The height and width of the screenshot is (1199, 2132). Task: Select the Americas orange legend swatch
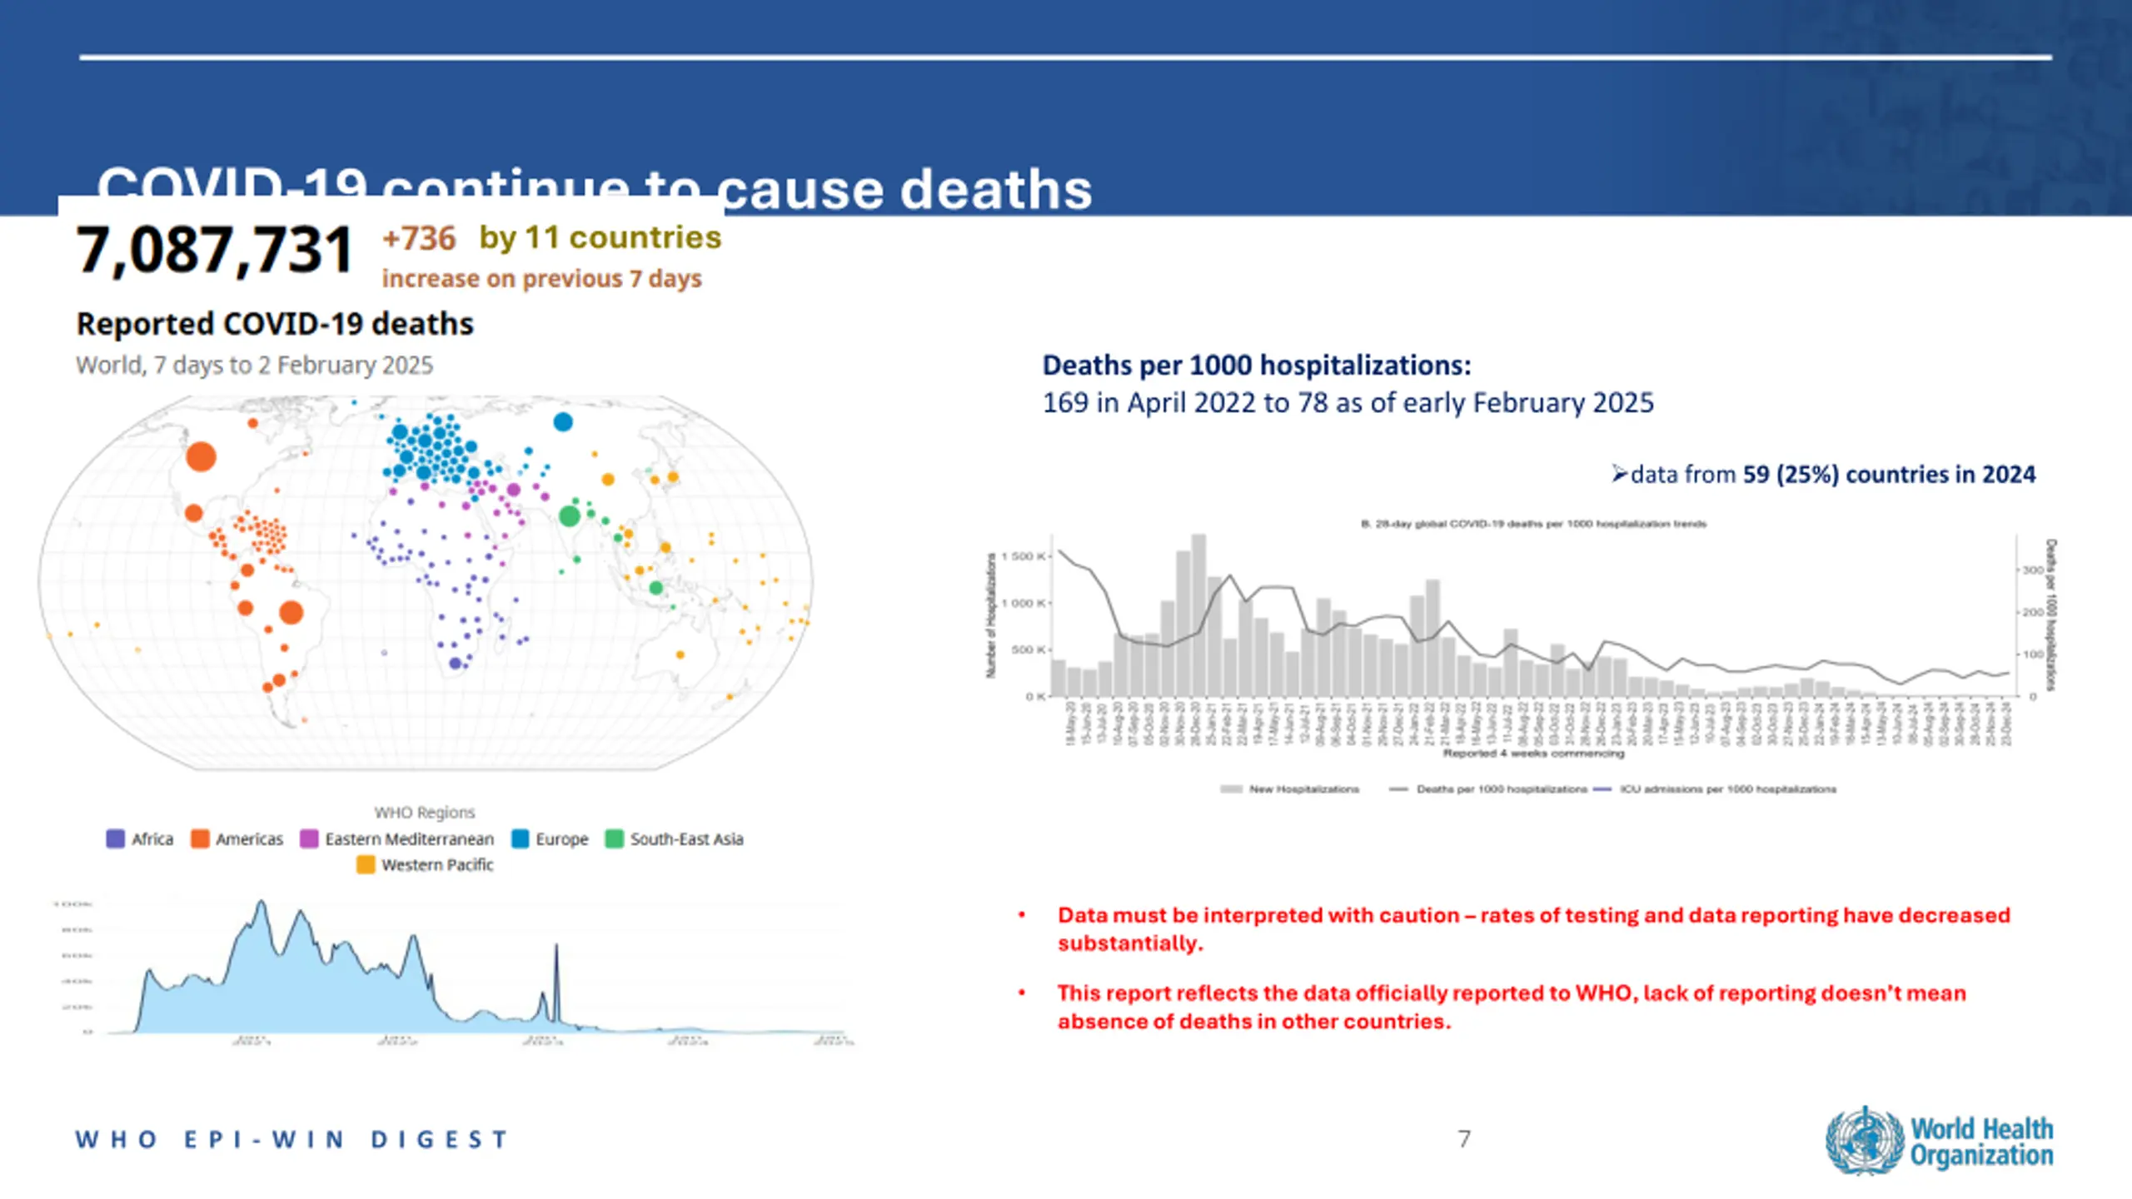click(200, 838)
